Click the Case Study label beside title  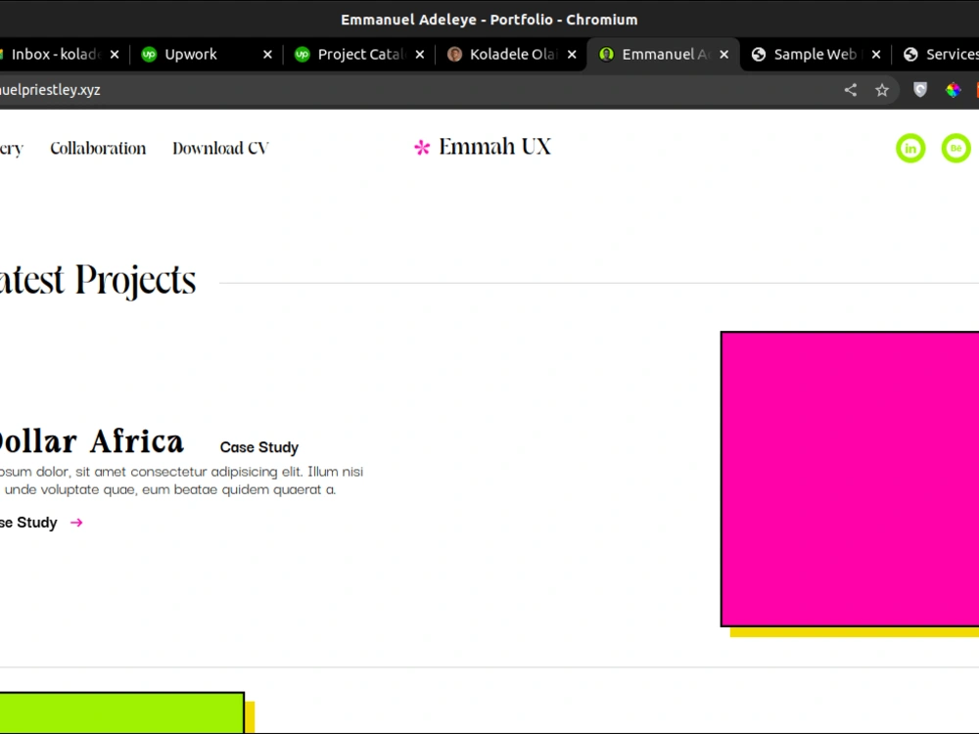point(259,447)
